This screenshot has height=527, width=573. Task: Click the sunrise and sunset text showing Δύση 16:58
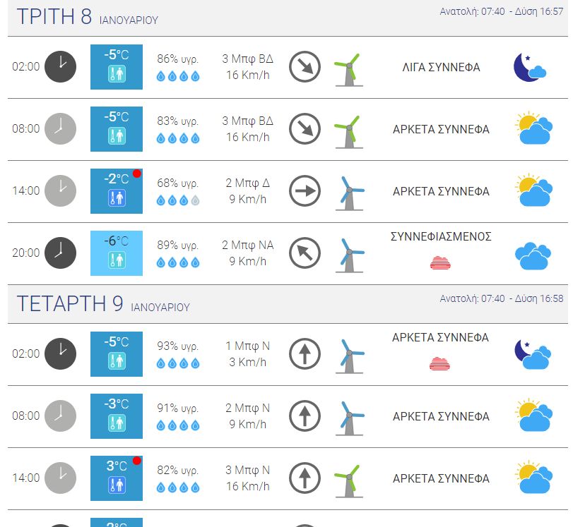pyautogui.click(x=502, y=298)
